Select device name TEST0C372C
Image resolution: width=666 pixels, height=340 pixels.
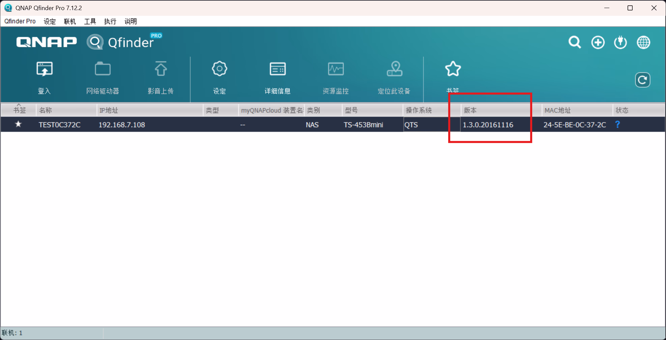pyautogui.click(x=59, y=125)
